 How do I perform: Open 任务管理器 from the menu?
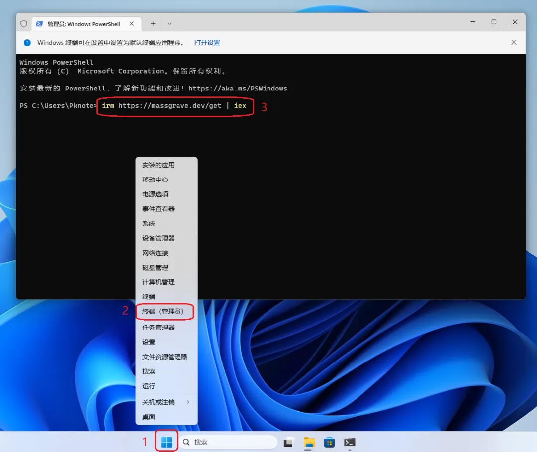coord(167,327)
